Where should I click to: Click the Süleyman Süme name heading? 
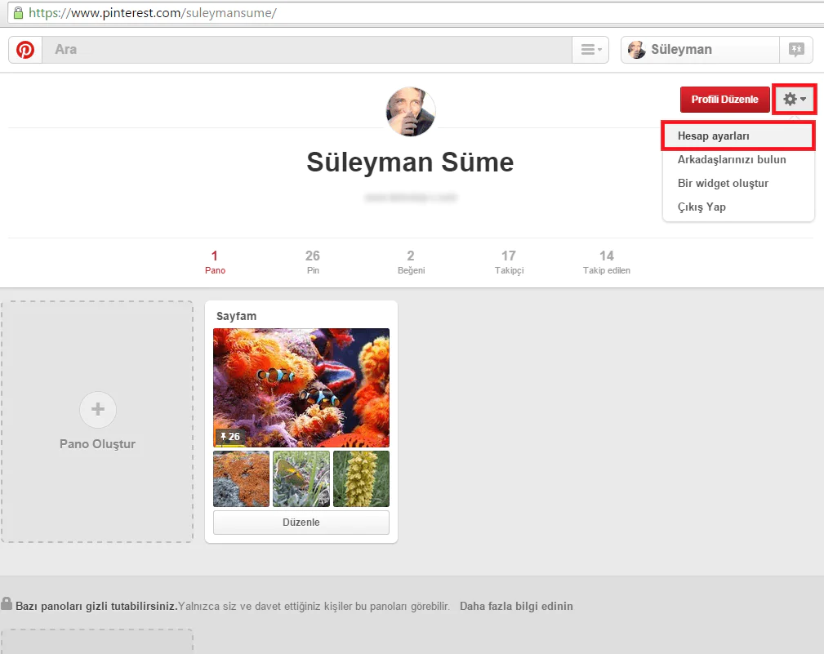(x=411, y=162)
